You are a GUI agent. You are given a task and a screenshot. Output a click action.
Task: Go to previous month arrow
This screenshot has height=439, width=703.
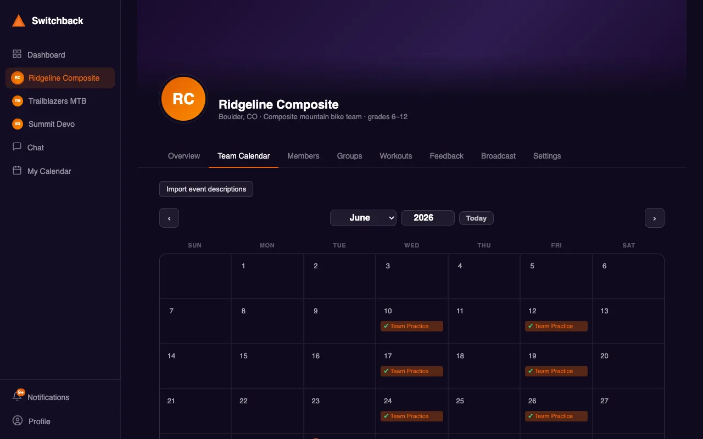pyautogui.click(x=169, y=218)
